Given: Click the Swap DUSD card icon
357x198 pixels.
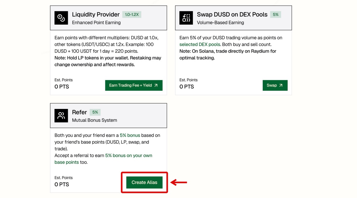Looking at the screenshot, I should click(x=186, y=18).
